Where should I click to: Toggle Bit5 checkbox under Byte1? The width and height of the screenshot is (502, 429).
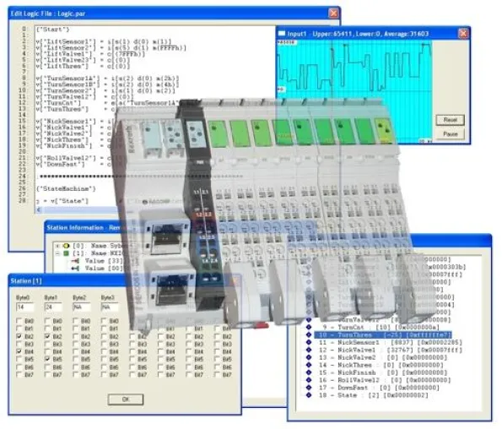click(47, 359)
